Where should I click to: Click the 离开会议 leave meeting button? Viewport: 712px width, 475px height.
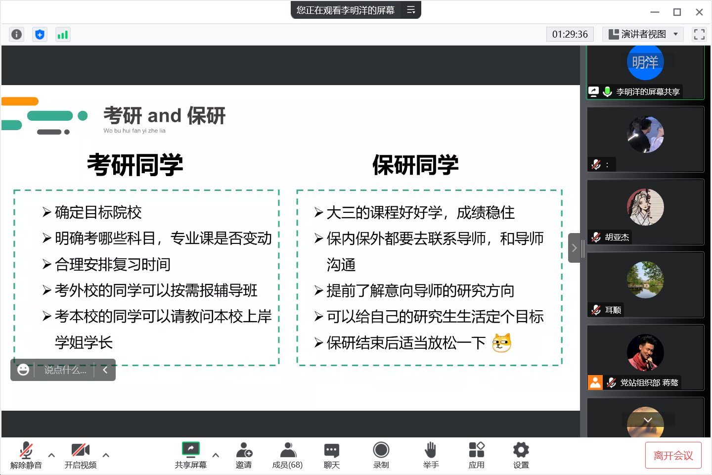673,455
